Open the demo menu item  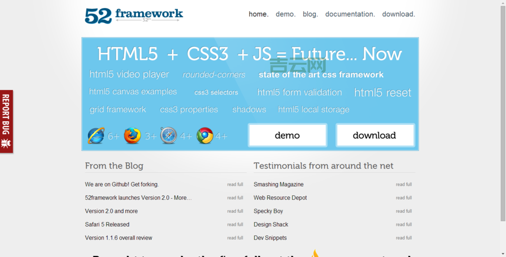tap(285, 14)
